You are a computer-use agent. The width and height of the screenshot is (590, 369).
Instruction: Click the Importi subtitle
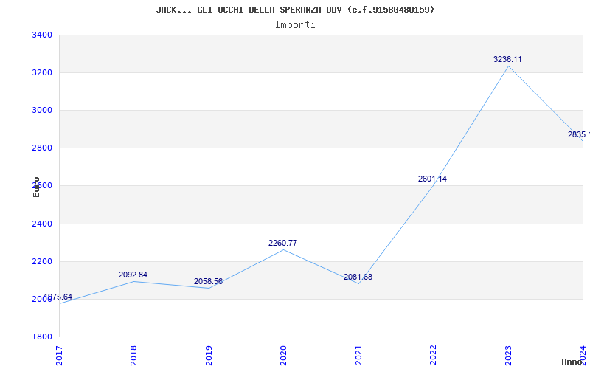click(x=295, y=25)
